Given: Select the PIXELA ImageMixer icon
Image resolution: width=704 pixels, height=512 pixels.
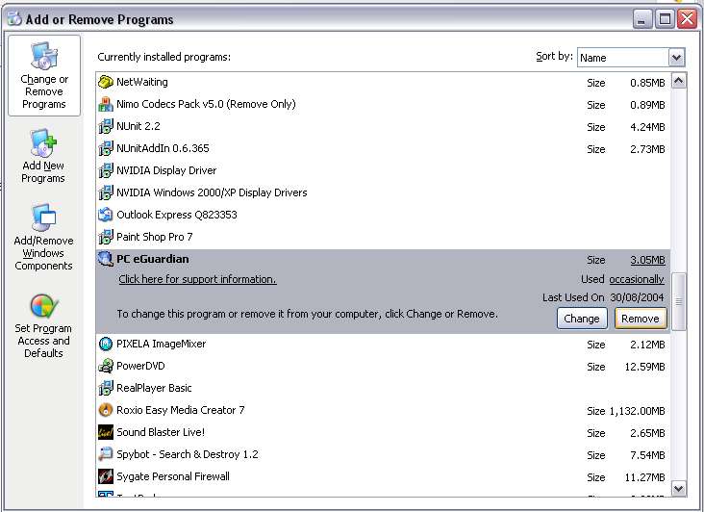Looking at the screenshot, I should coord(106,344).
